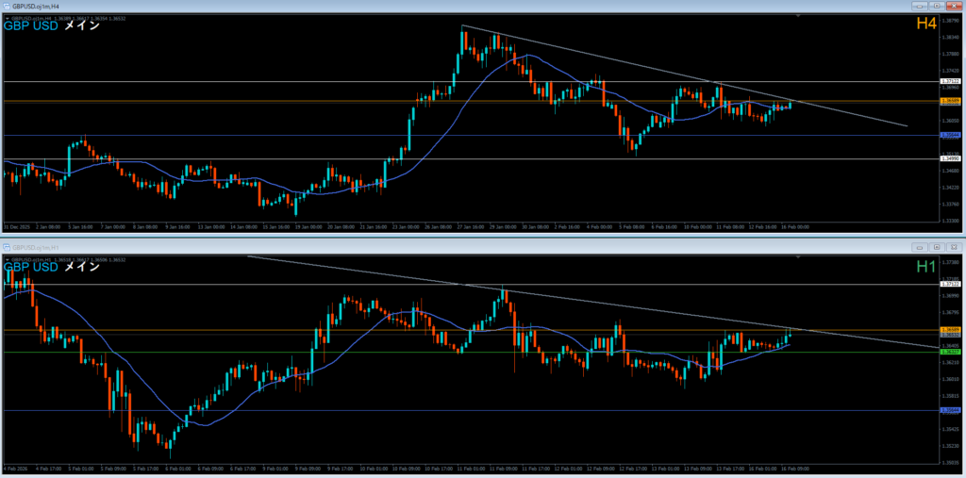
Task: Click the 1.38790 value on the H4 price scale
Action: tap(951, 21)
